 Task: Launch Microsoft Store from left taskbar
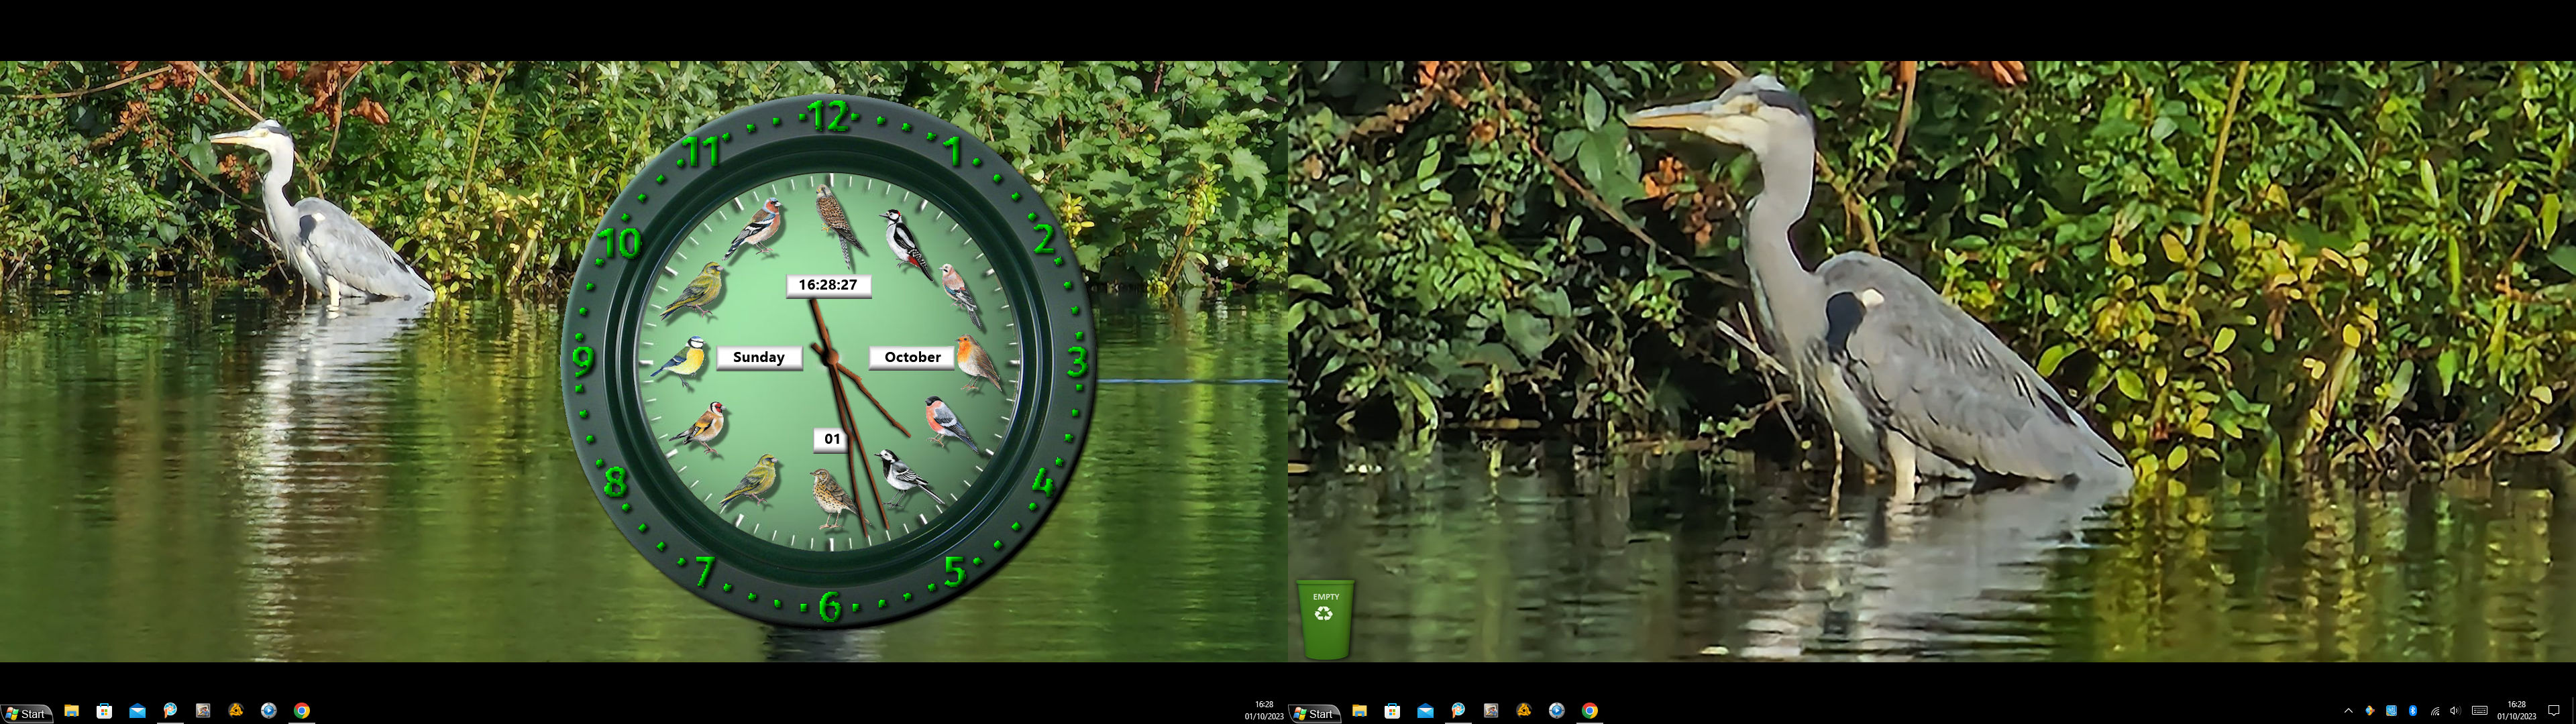click(104, 711)
